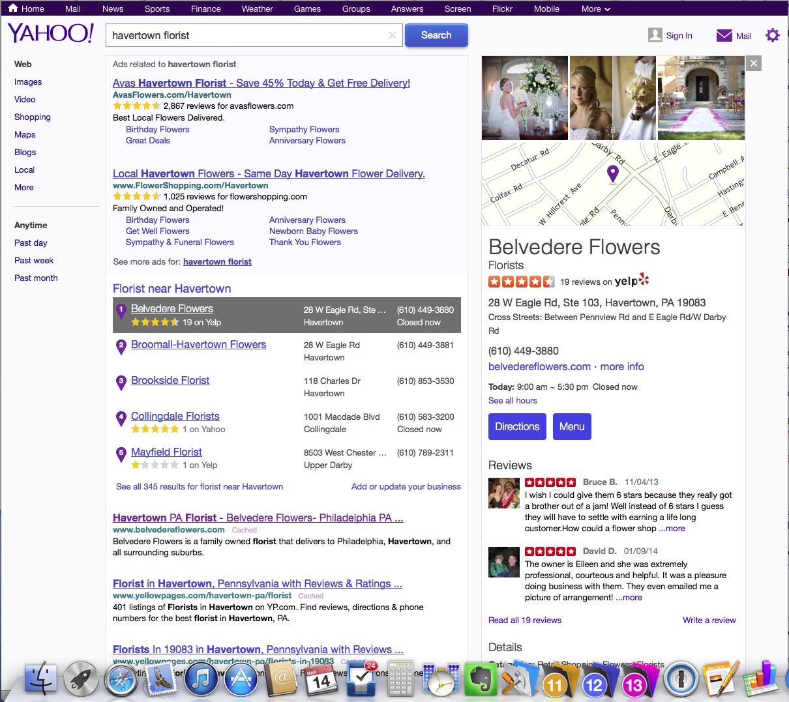Open the Yahoo logo homepage
789x702 pixels.
50,33
